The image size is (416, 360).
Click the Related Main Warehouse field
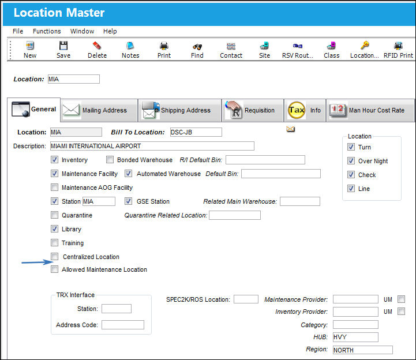300,201
